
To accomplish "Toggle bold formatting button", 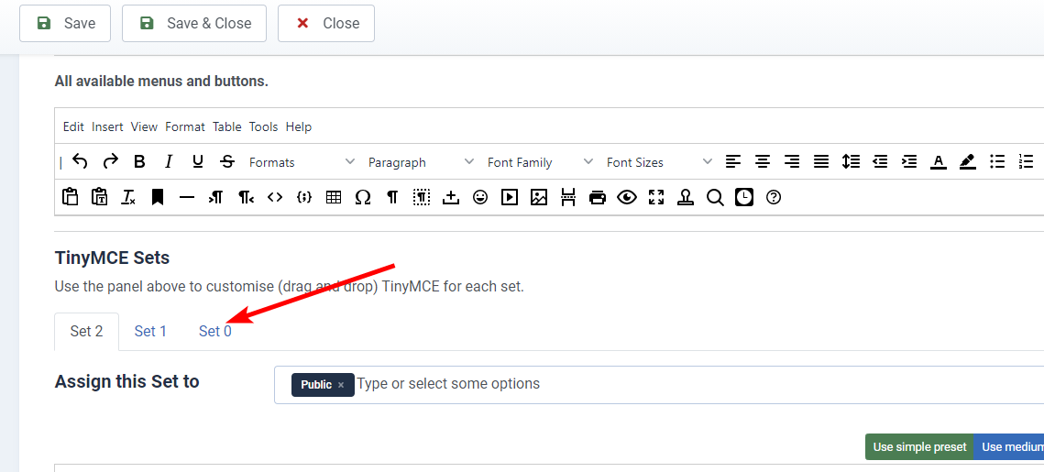I will (139, 162).
